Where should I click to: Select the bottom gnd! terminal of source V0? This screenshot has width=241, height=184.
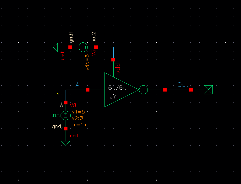click(x=66, y=129)
